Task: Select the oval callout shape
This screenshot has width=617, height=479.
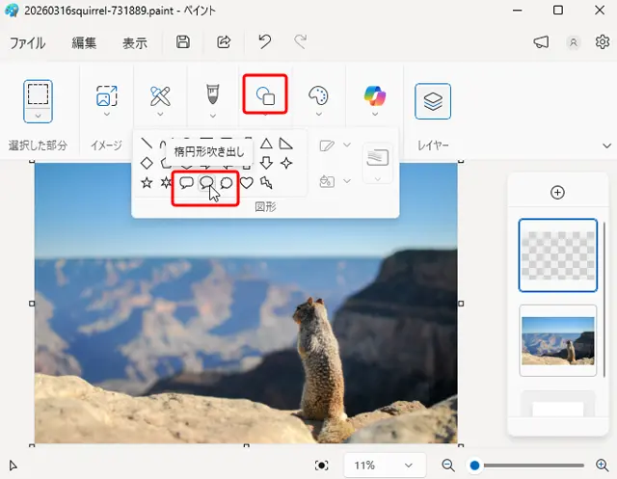Action: (x=206, y=183)
